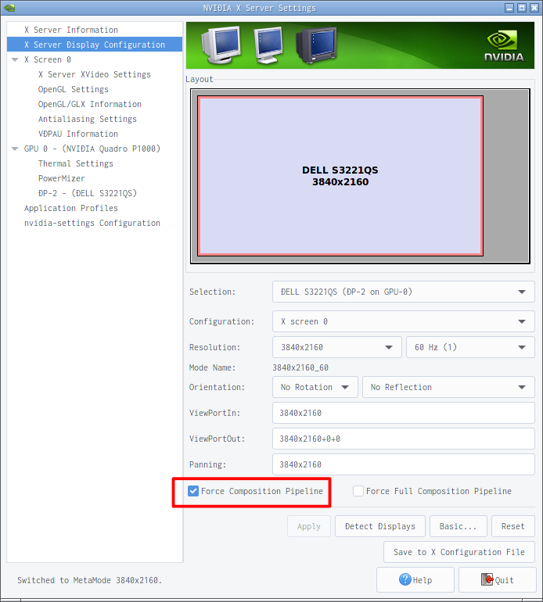
Task: Click the help question mark icon
Action: click(x=405, y=579)
